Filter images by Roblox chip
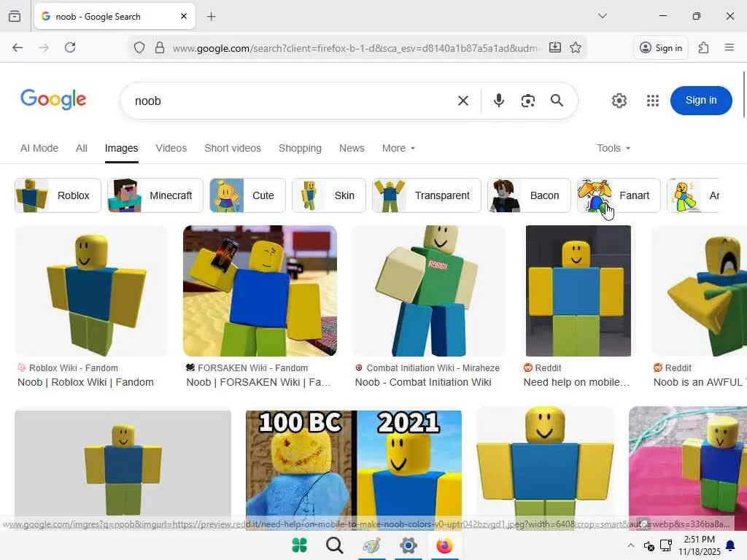The width and height of the screenshot is (747, 560). (58, 195)
